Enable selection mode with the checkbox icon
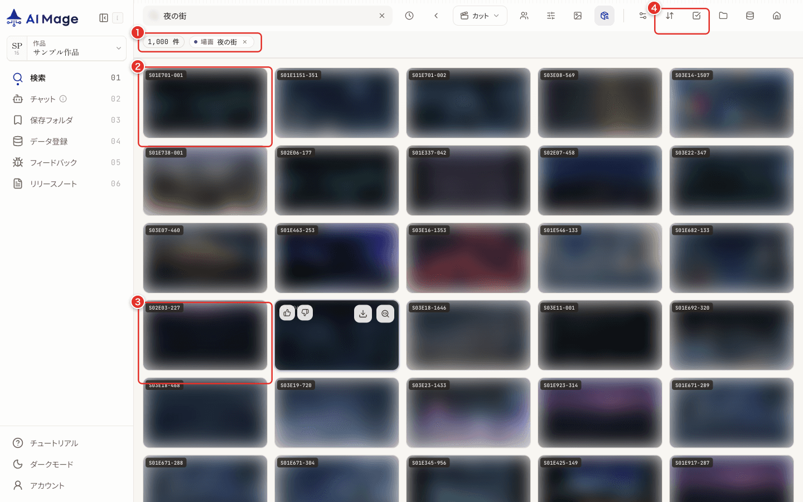Screen dimensions: 803x502 (x=696, y=16)
